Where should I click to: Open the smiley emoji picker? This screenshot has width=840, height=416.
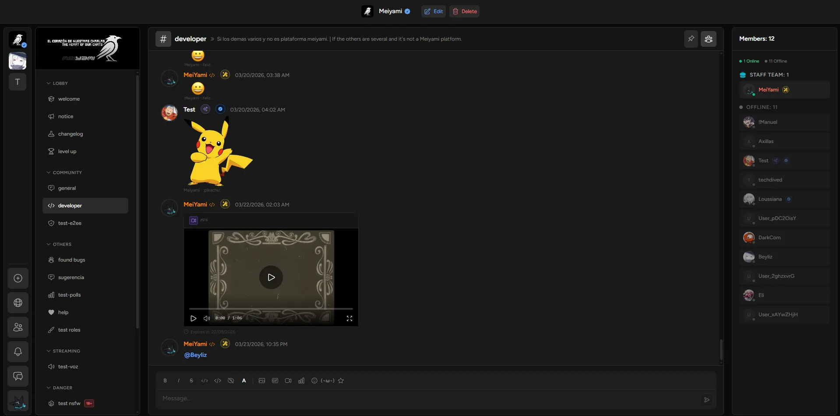click(x=314, y=381)
